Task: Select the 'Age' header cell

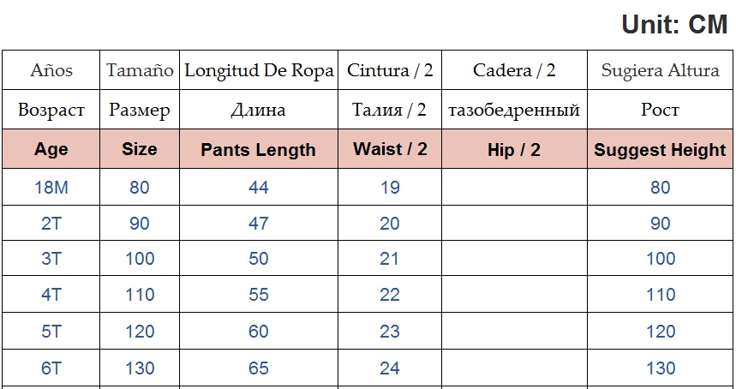Action: tap(51, 149)
